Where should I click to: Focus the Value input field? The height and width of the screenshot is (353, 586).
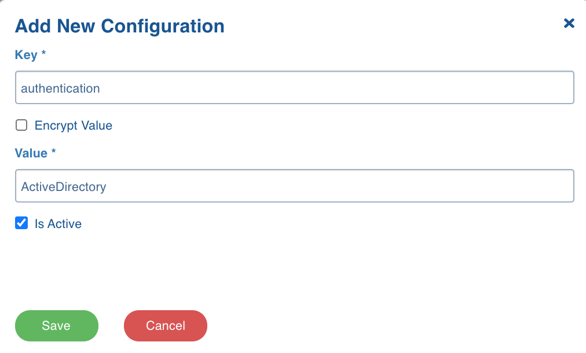[295, 186]
